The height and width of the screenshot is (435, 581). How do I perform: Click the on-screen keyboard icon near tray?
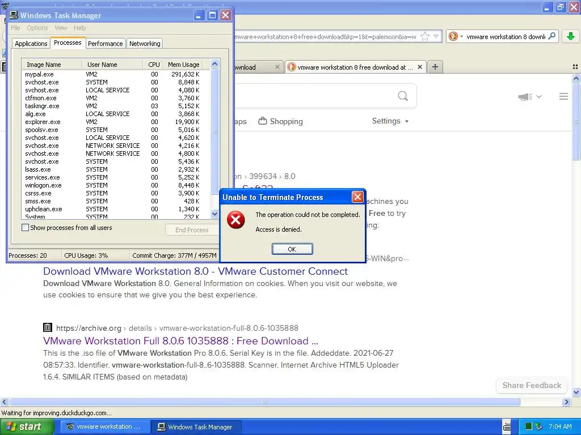pyautogui.click(x=507, y=427)
